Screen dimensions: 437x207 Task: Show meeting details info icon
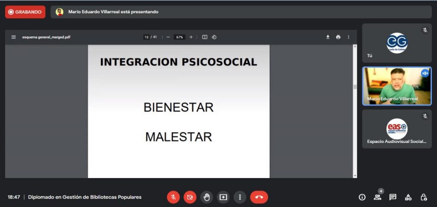[x=362, y=197]
